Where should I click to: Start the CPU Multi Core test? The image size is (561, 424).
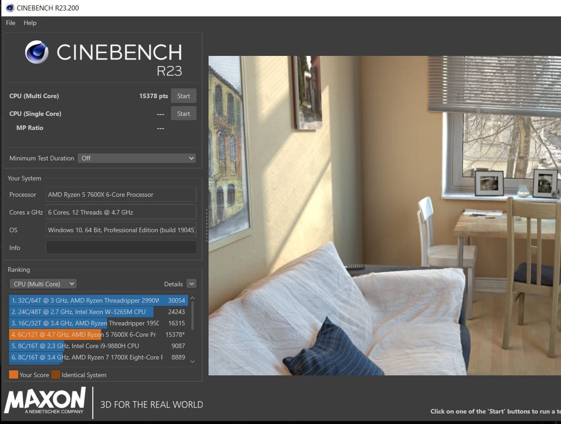[184, 96]
